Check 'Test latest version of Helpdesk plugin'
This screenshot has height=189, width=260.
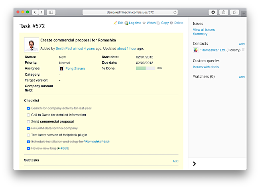point(28,135)
